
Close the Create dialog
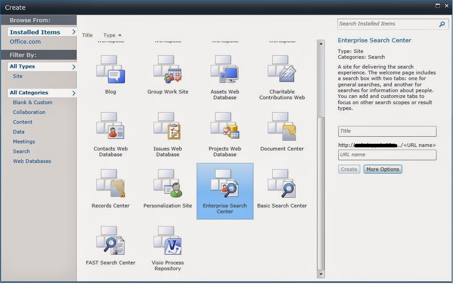(x=447, y=6)
